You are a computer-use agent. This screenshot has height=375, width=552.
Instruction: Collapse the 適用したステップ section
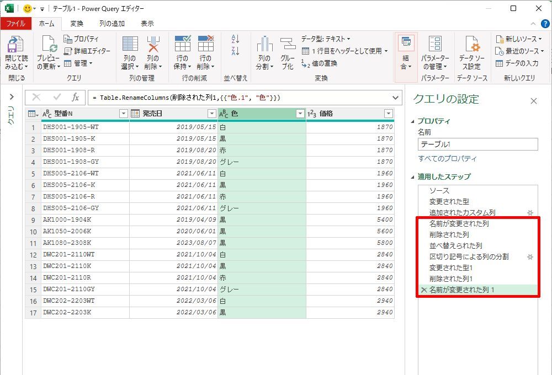click(x=413, y=177)
